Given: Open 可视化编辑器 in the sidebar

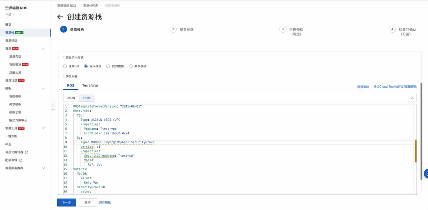Looking at the screenshot, I should [14, 152].
